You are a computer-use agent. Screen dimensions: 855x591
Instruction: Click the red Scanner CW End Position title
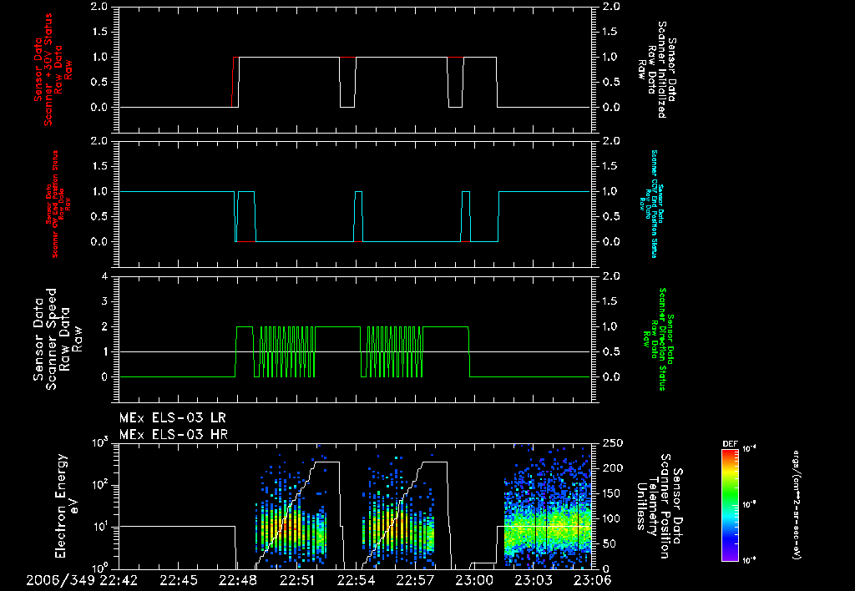pyautogui.click(x=58, y=204)
